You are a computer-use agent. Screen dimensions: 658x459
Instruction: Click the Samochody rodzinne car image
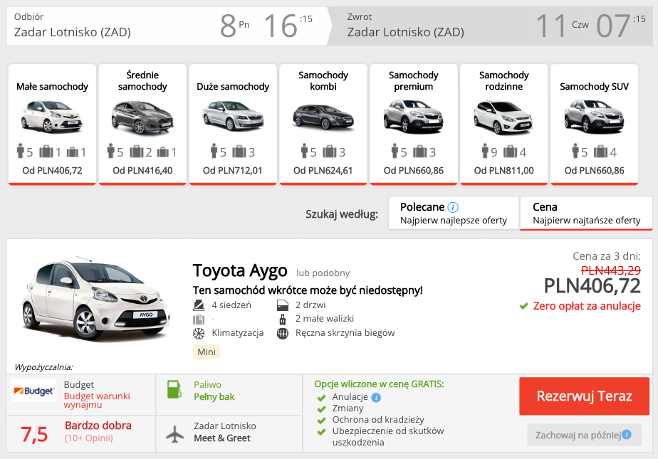click(503, 117)
